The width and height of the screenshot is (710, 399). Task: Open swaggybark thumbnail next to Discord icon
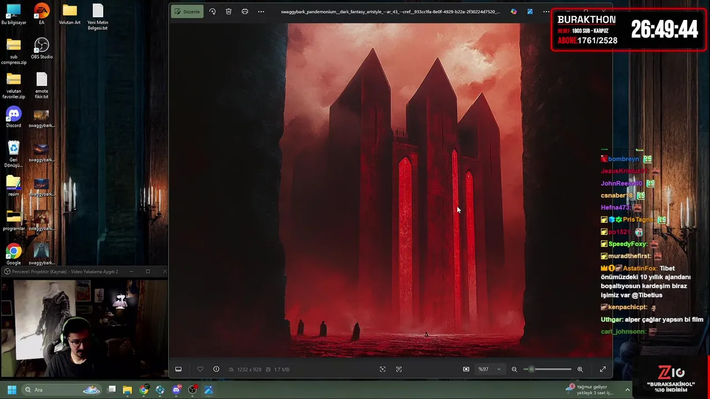[42, 118]
